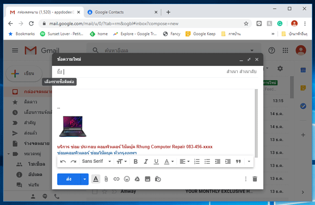The width and height of the screenshot is (315, 205).
Task: Show search options dropdown arrow
Action: click(x=252, y=50)
